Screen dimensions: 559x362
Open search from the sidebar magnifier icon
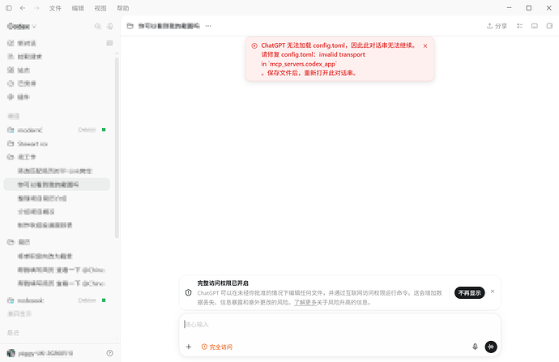pos(97,26)
